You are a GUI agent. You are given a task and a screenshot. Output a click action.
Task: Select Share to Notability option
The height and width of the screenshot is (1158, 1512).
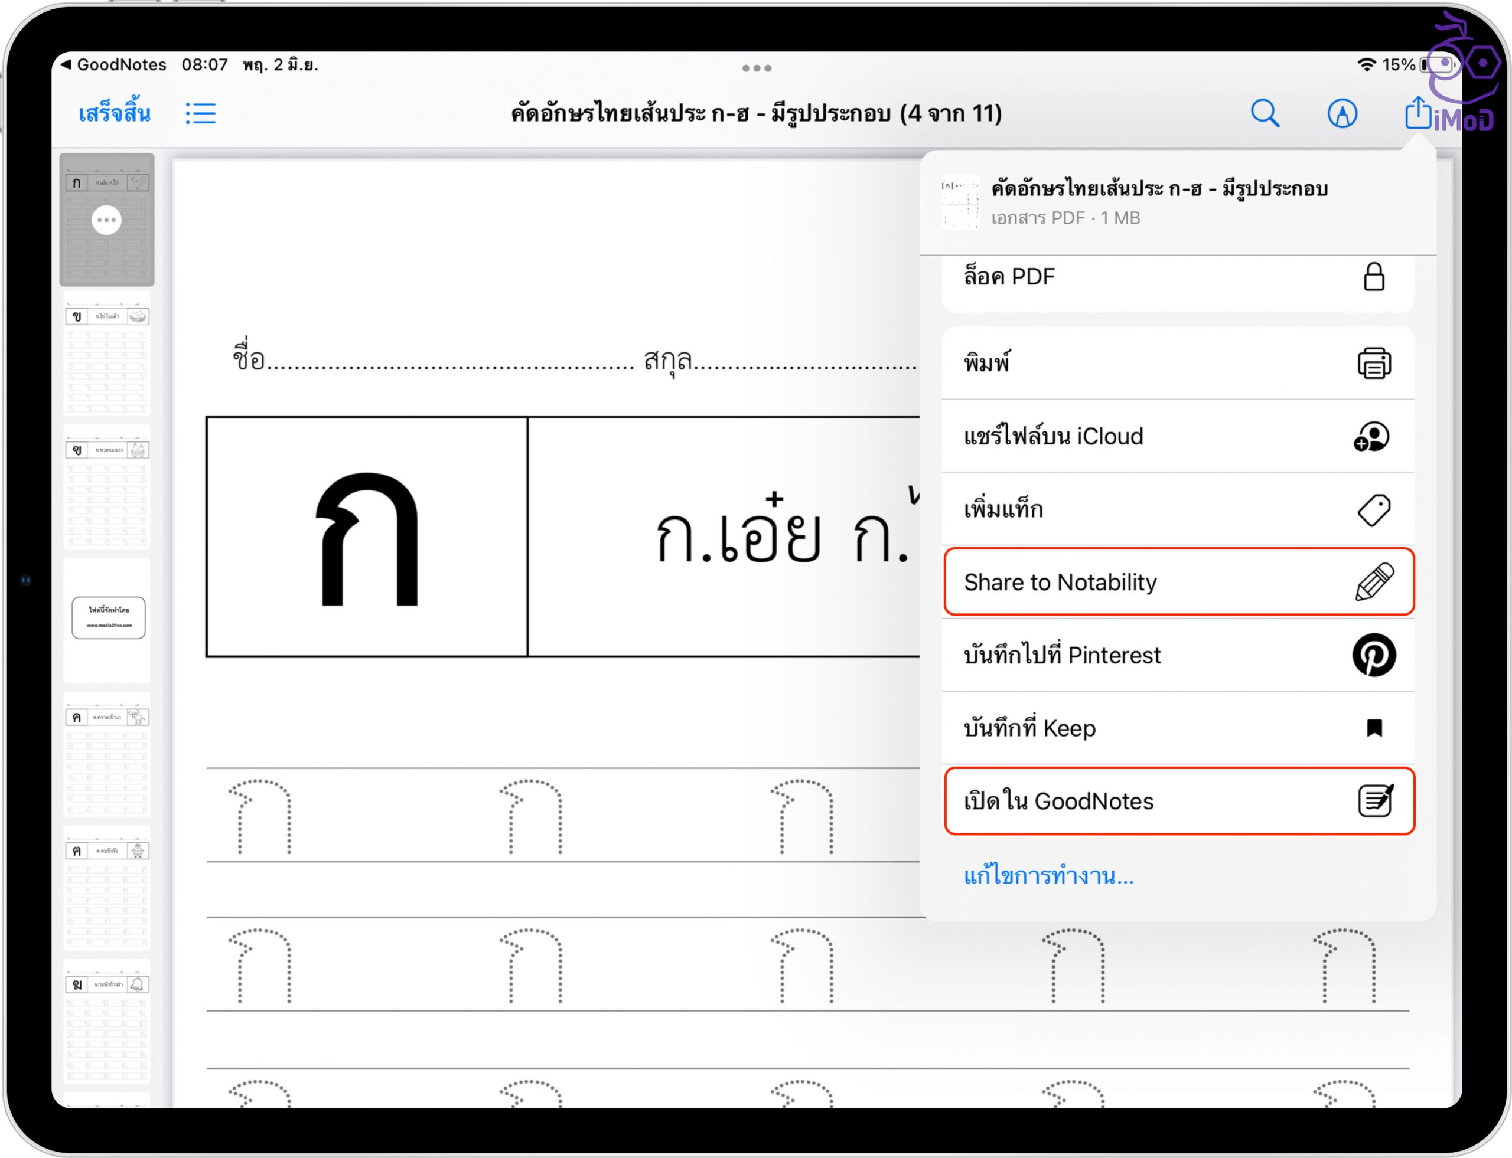[1178, 582]
